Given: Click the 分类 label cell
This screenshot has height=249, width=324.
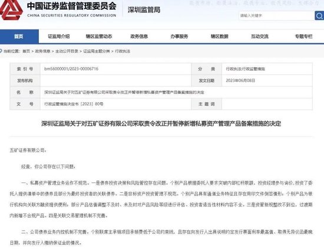Looking at the screenshot, I should [x=206, y=69].
